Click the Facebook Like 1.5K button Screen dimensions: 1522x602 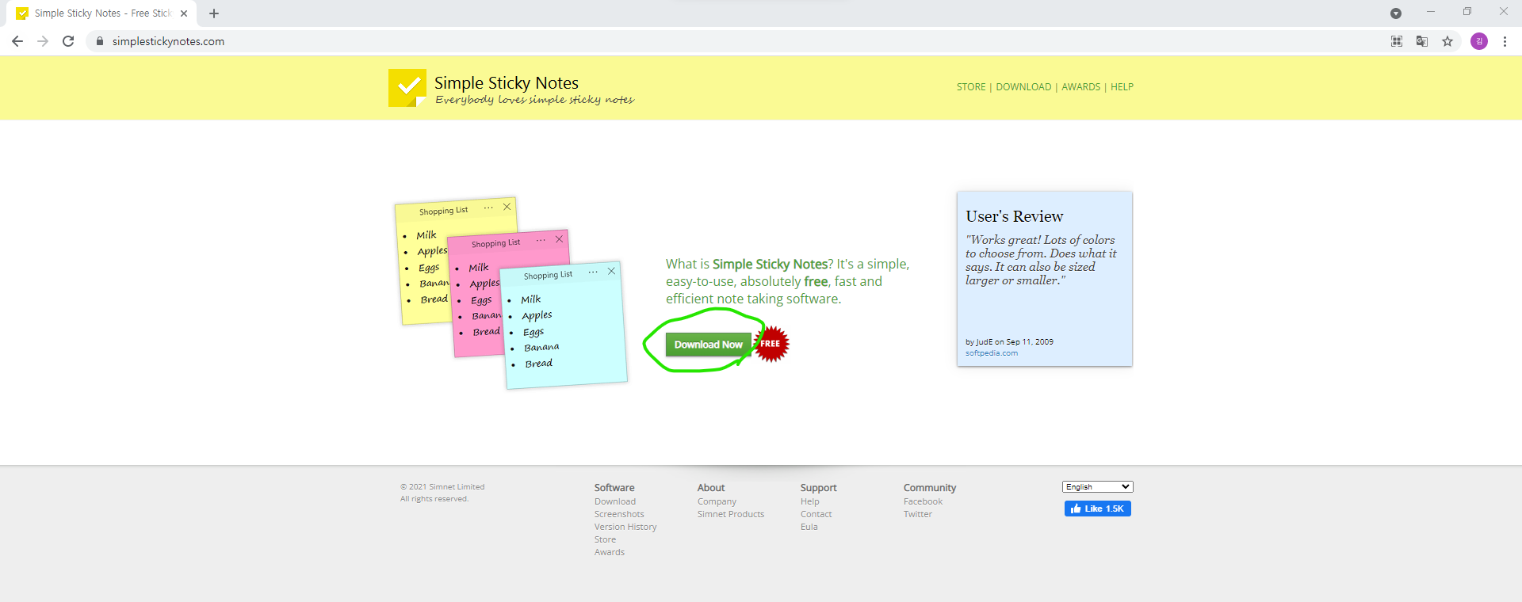pyautogui.click(x=1097, y=509)
